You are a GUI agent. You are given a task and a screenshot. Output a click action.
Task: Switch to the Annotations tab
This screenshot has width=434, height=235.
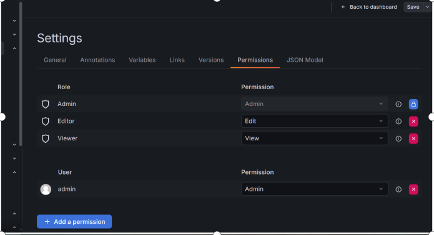(97, 60)
